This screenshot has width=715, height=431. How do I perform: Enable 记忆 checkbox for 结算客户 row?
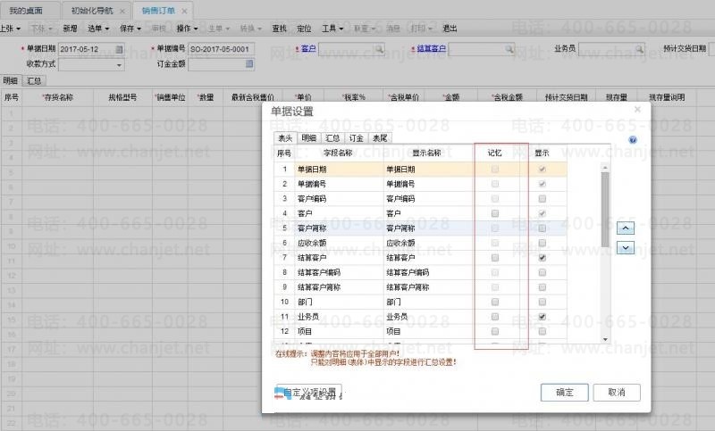(495, 258)
